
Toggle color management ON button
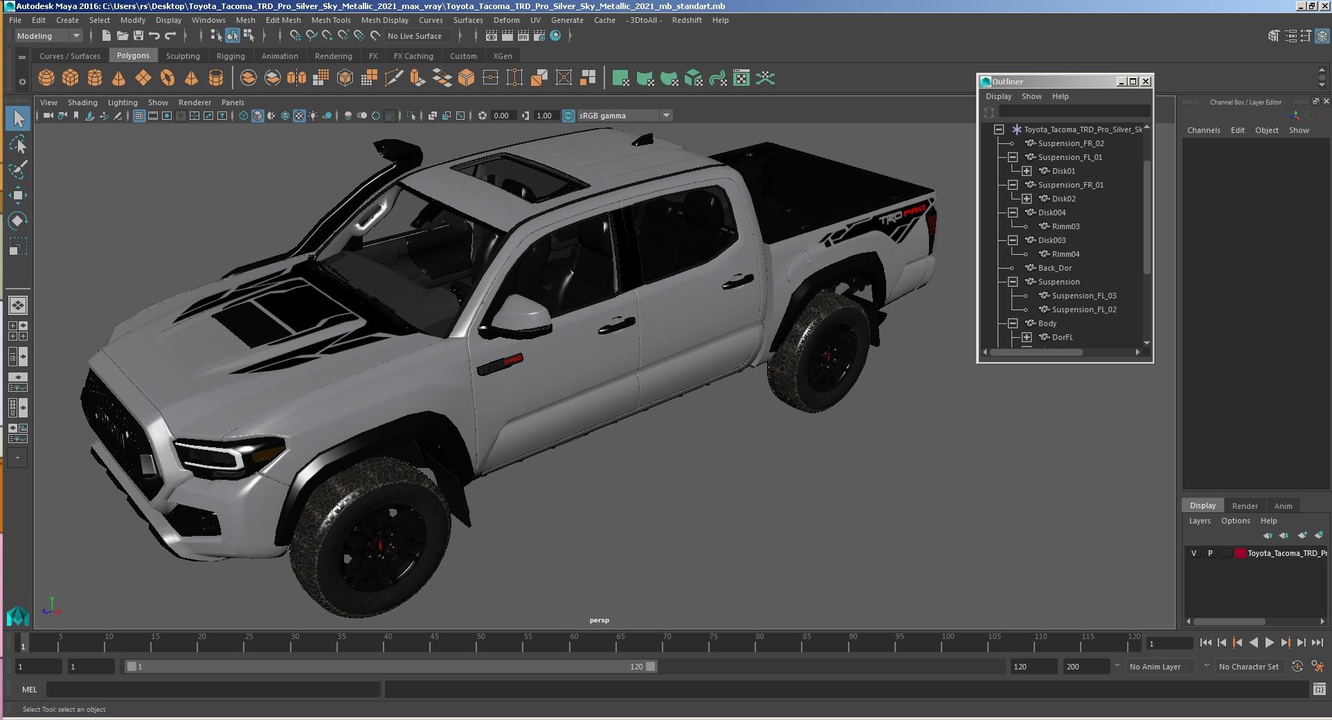pyautogui.click(x=568, y=116)
